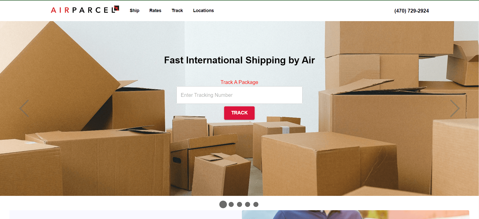Focus the Enter Tracking Number field
The image size is (479, 219).
point(239,95)
